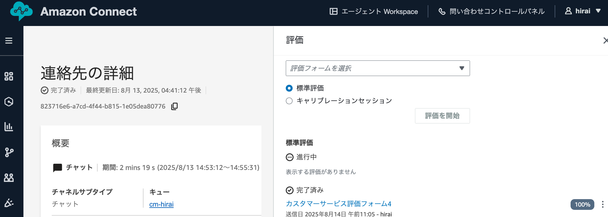Image resolution: width=608 pixels, height=217 pixels.
Task: Open the hamburger navigation menu
Action: pos(9,41)
